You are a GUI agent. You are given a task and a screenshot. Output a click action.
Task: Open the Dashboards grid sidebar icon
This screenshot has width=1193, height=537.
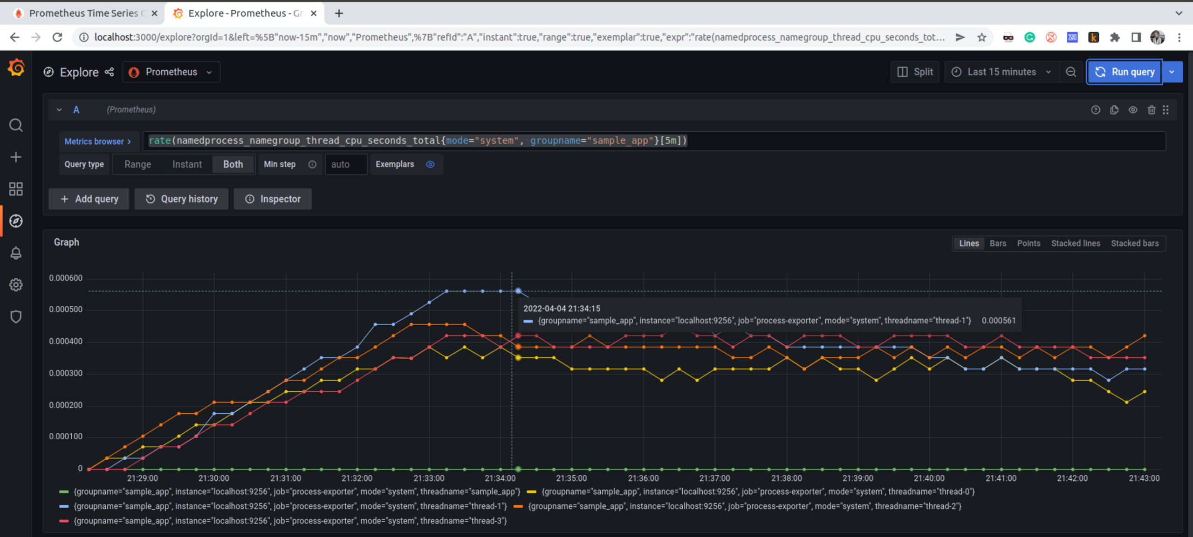[16, 189]
